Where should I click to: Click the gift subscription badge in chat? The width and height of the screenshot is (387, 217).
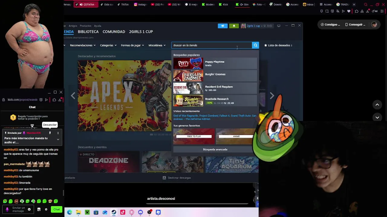tap(13, 118)
